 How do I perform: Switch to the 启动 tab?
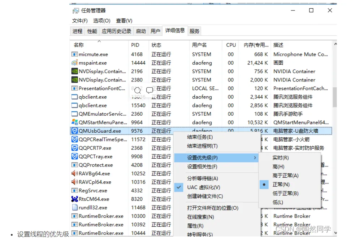pos(141,31)
